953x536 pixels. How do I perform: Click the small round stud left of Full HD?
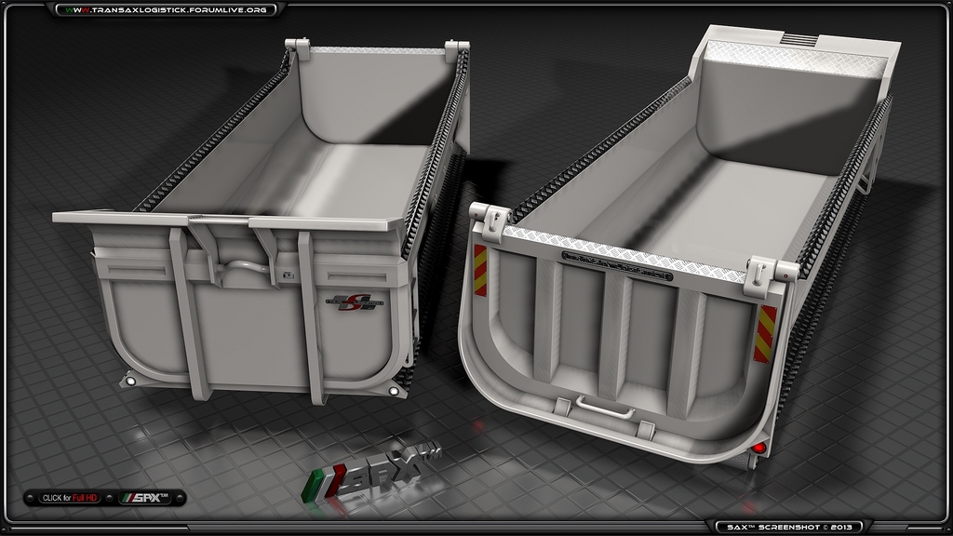[x=29, y=497]
